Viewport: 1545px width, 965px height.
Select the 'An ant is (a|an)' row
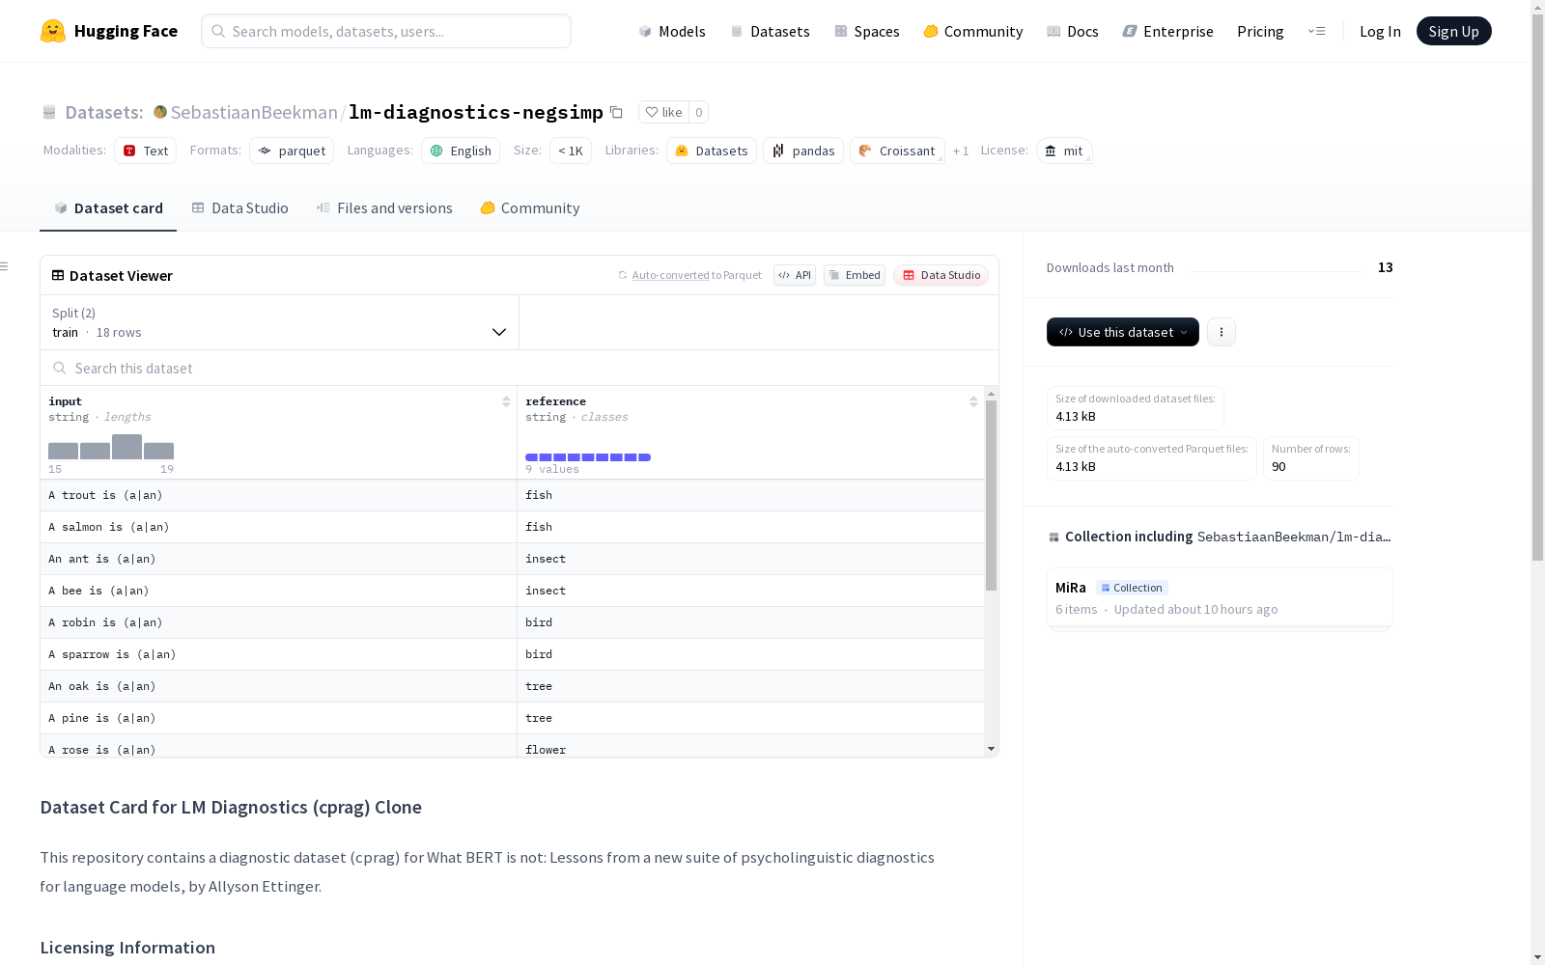click(x=512, y=559)
